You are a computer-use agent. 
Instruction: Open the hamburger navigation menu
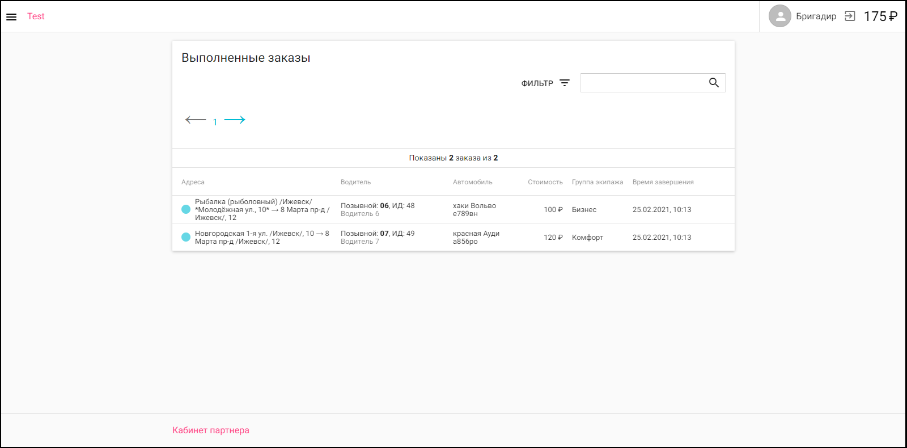(x=11, y=17)
